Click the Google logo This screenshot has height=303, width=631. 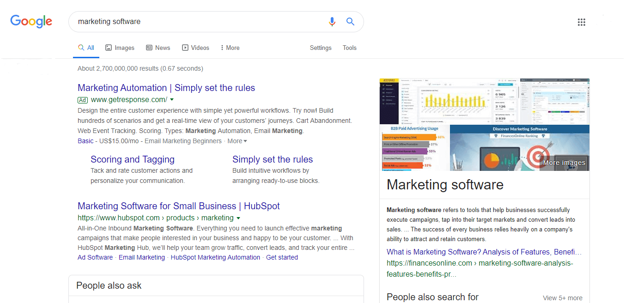31,21
